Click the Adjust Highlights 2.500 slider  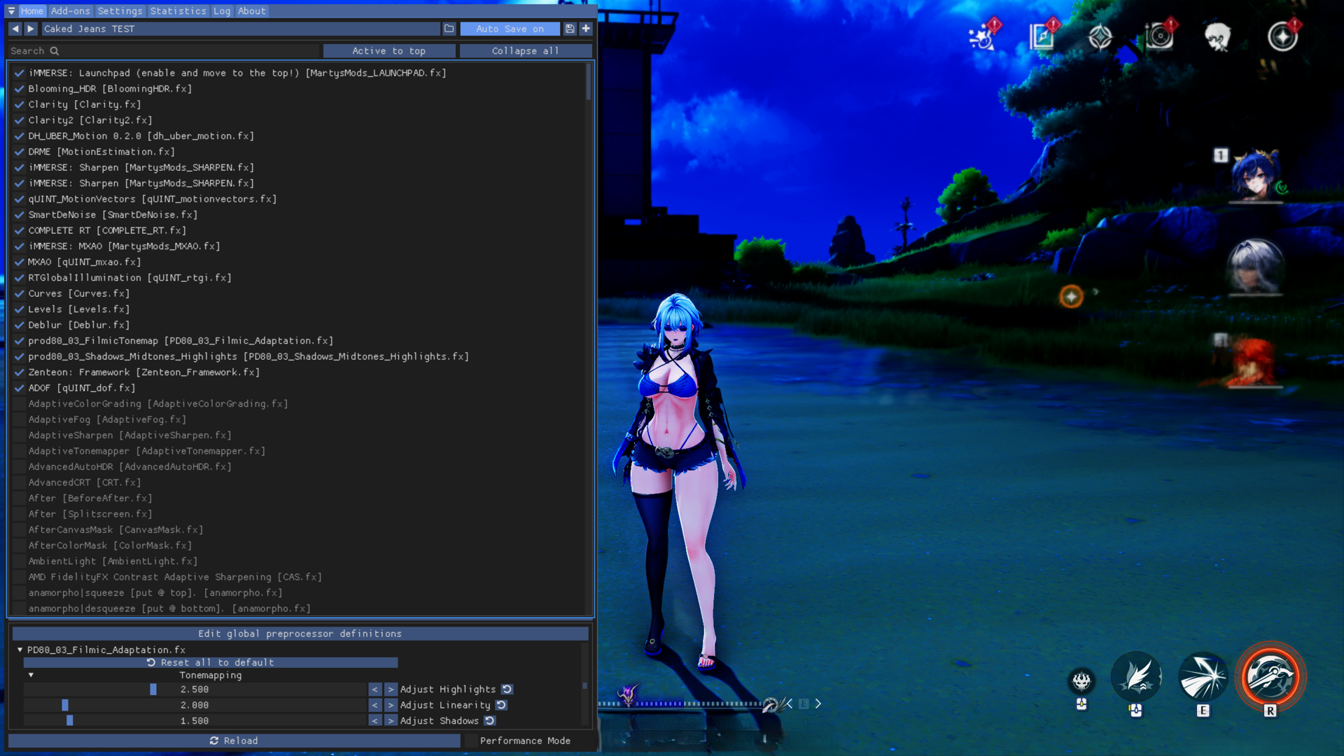pos(195,689)
